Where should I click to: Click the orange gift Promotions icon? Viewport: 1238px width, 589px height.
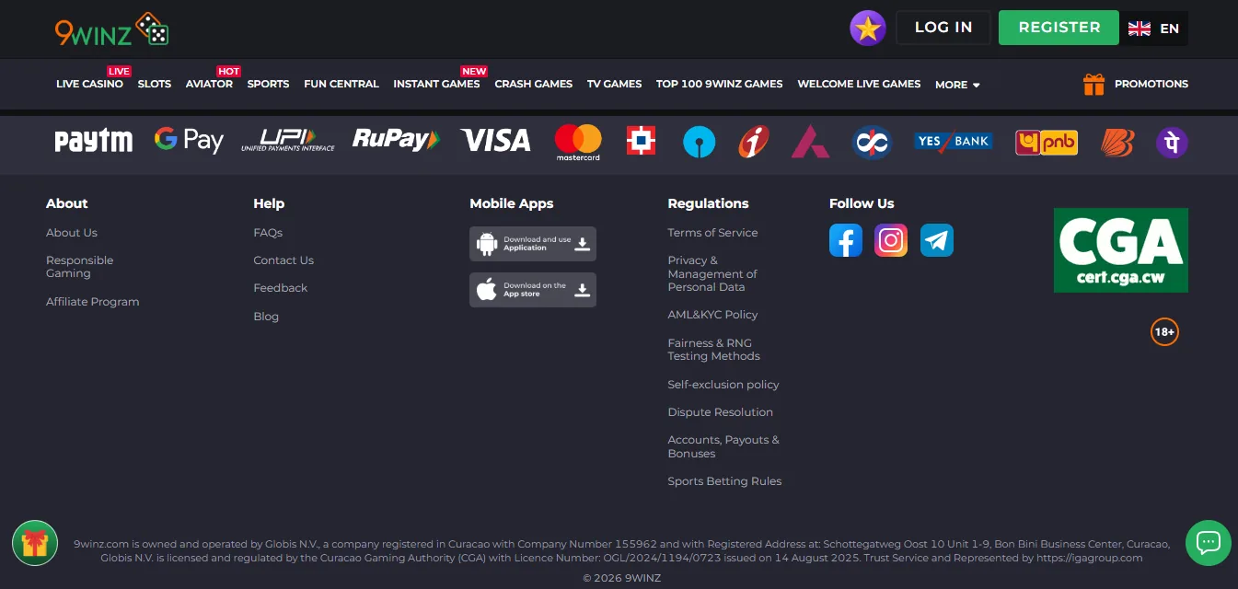(1093, 85)
